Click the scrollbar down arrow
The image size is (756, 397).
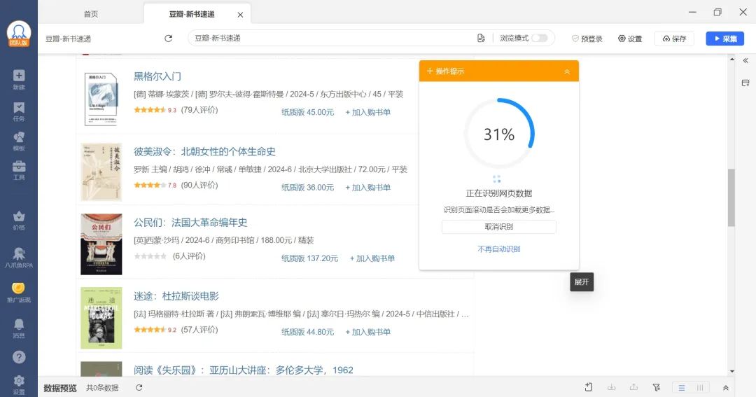pos(732,371)
